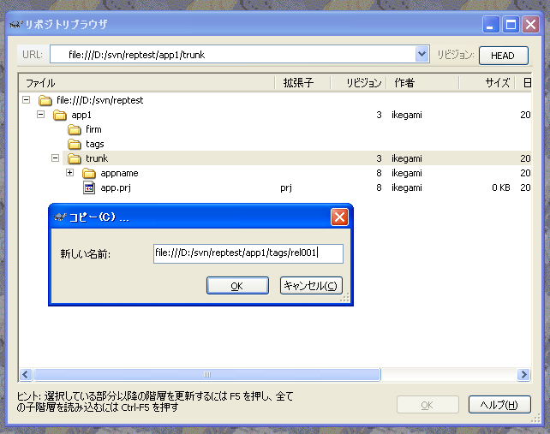The image size is (550, 434).
Task: Click revision '3' in the app1 row
Action: 379,115
